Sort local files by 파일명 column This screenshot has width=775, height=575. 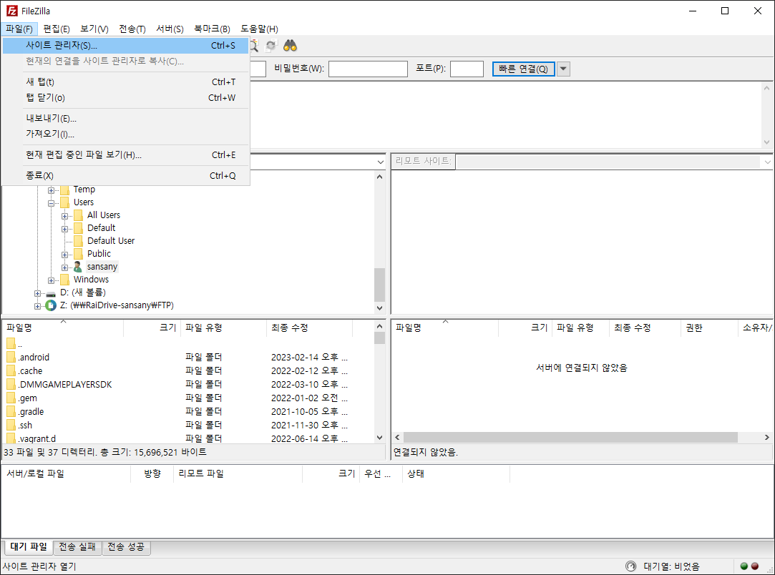[x=63, y=328]
